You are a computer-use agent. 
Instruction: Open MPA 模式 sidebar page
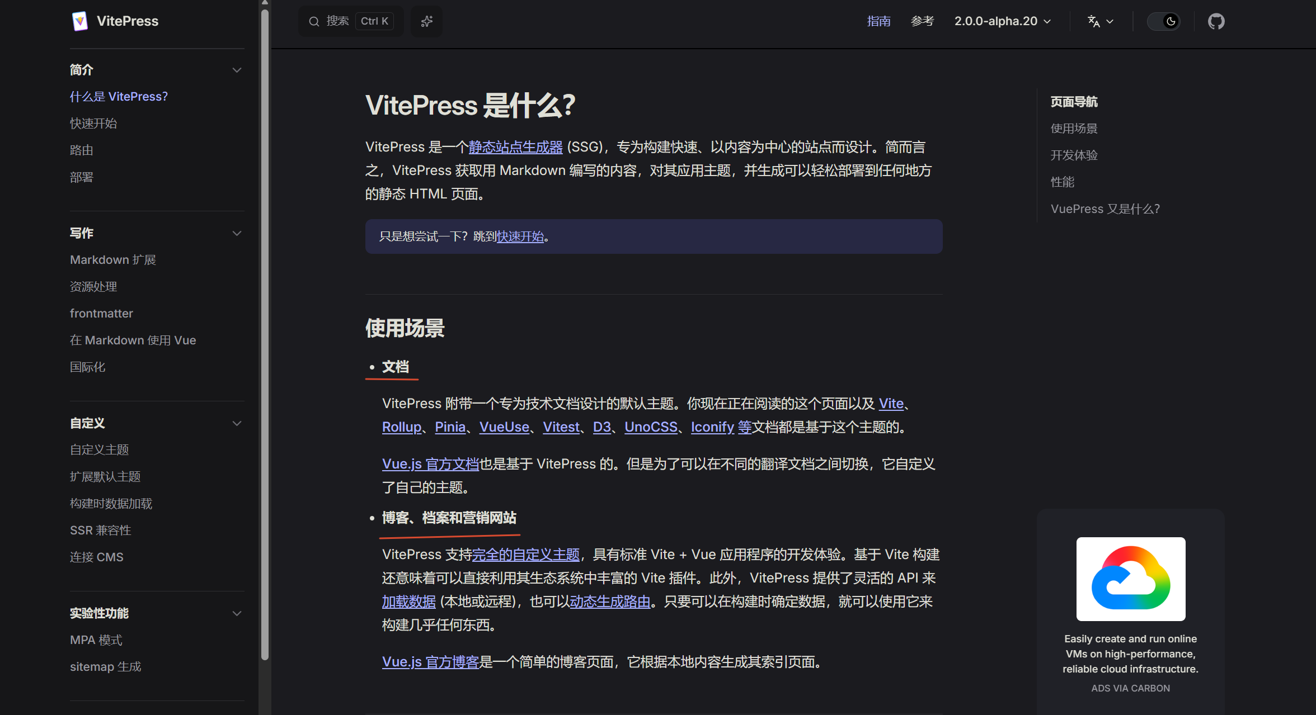pyautogui.click(x=96, y=640)
